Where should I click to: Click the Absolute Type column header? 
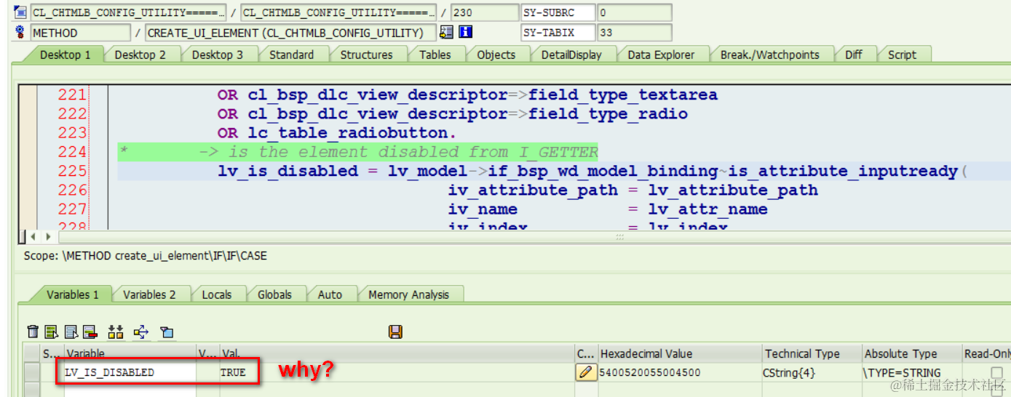[911, 354]
